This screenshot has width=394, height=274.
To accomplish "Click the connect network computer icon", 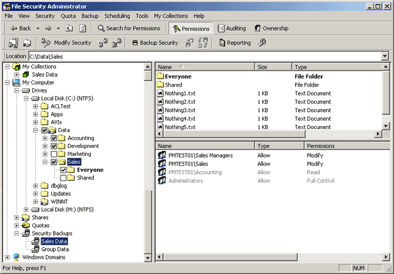I will [13, 43].
